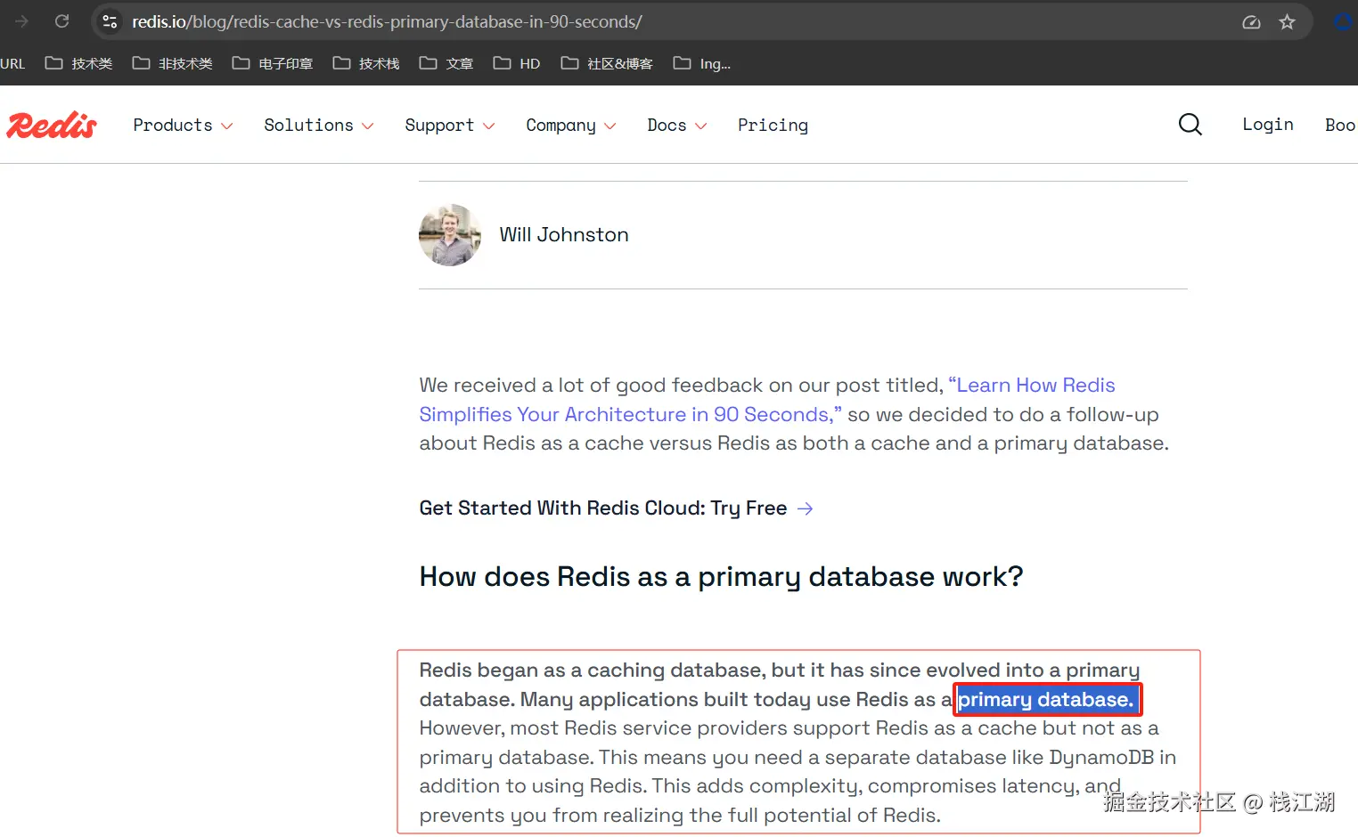Click the Redis logo
1358x837 pixels.
(52, 126)
